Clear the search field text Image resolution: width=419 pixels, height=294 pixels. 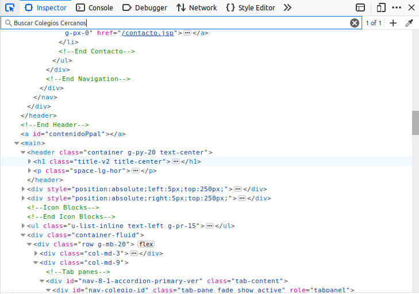pyautogui.click(x=355, y=23)
